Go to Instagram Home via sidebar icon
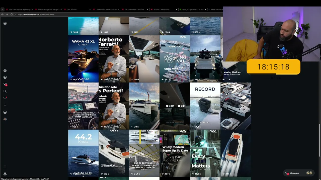The image size is (321, 180). (x=5, y=70)
